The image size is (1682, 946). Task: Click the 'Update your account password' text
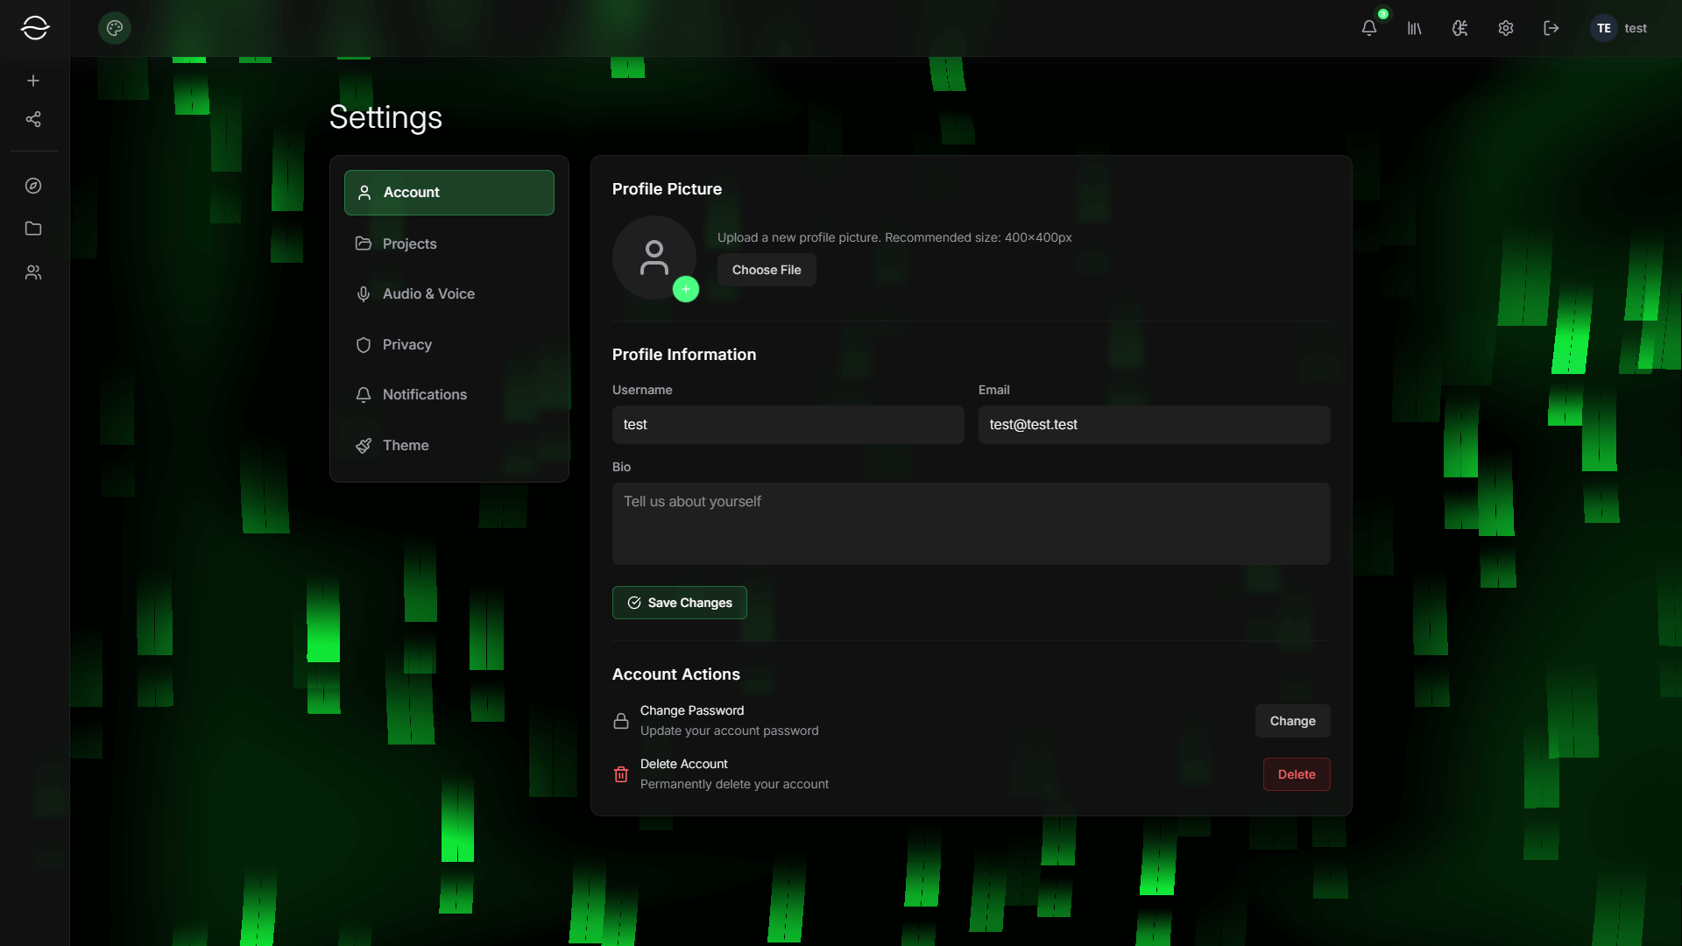pos(730,731)
